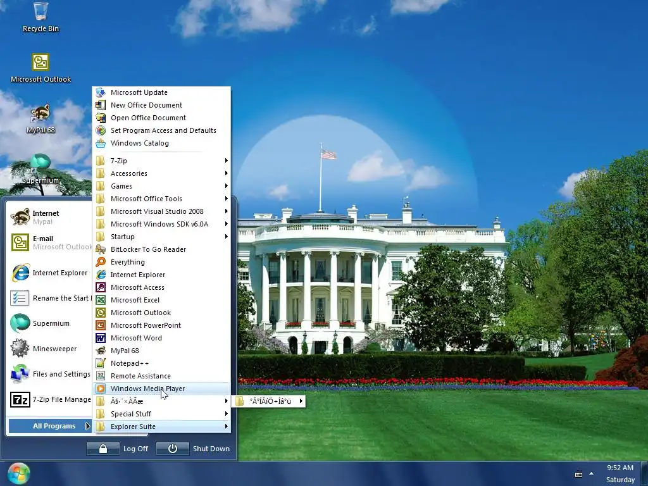Click the Startup folder label
648x486 pixels.
122,237
